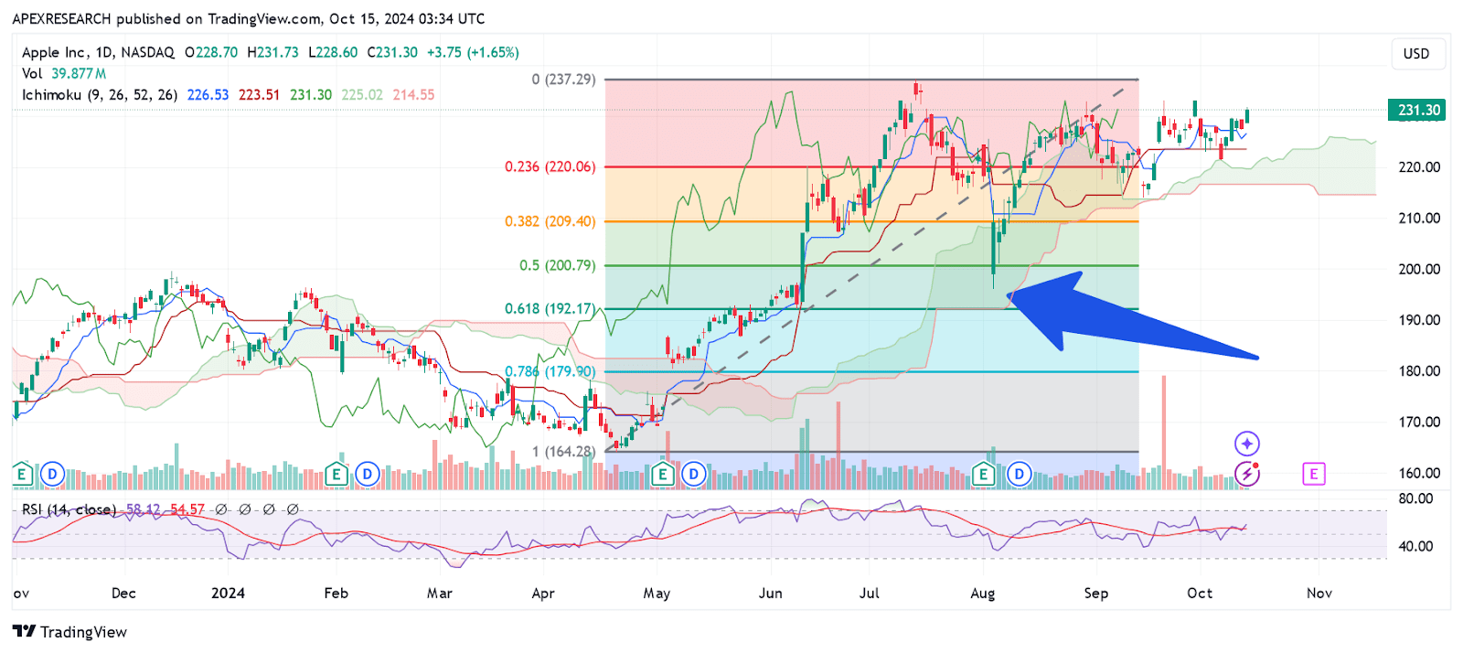The image size is (1463, 653).
Task: Click the Vol 39.877M indicator legend
Action: (64, 73)
